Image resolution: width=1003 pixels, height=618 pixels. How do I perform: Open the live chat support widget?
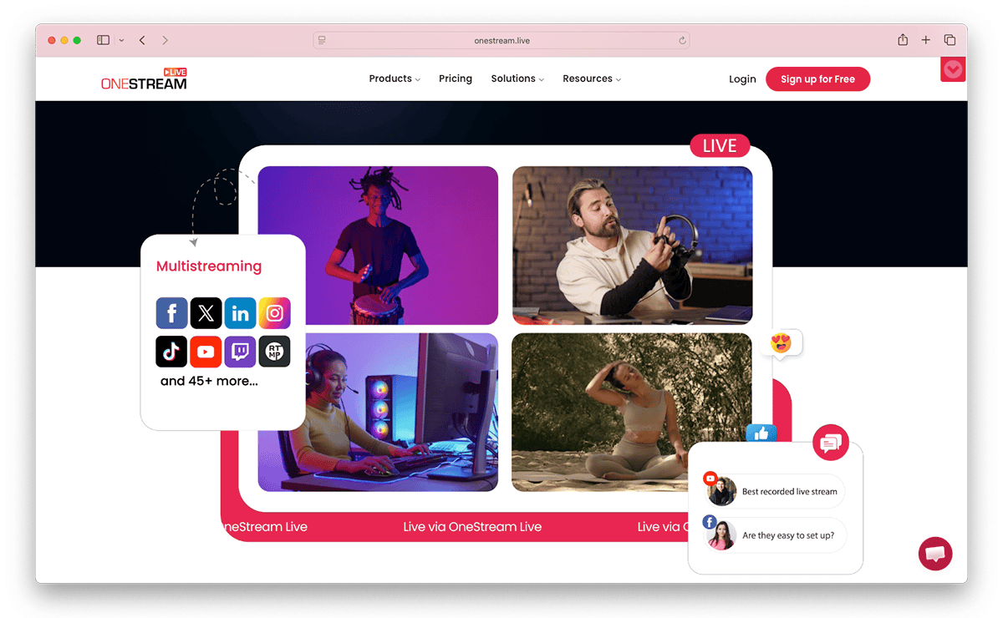pos(935,554)
